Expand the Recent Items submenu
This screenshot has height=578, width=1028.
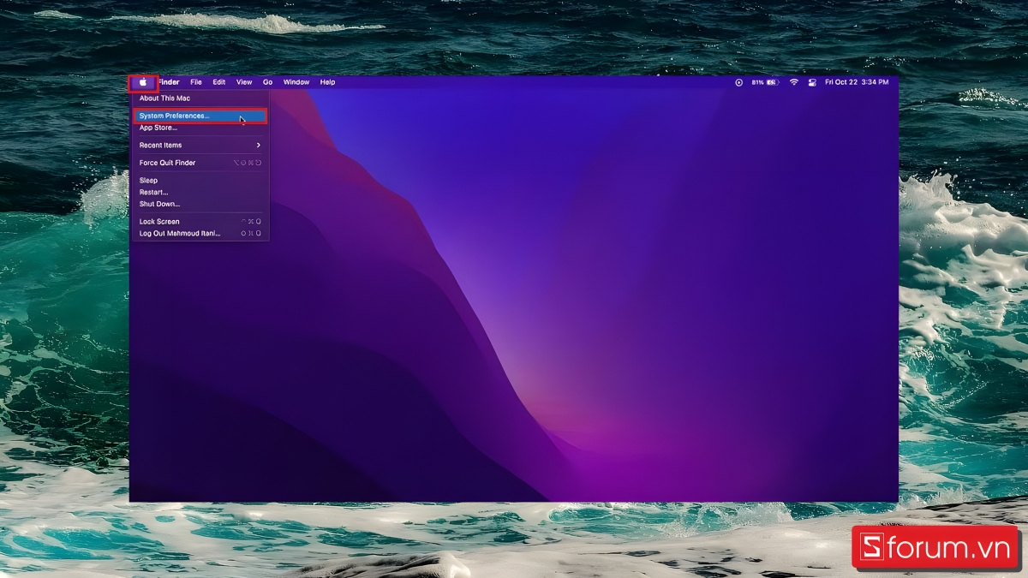[200, 146]
